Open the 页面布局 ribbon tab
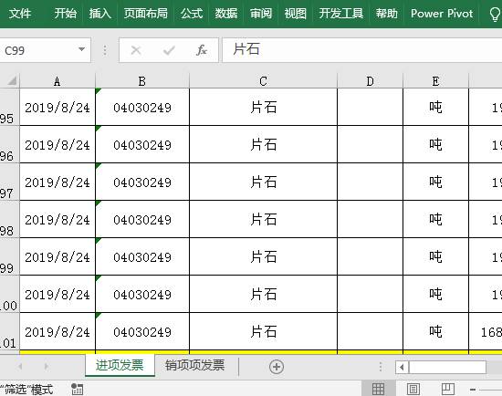The image size is (502, 396). [146, 14]
